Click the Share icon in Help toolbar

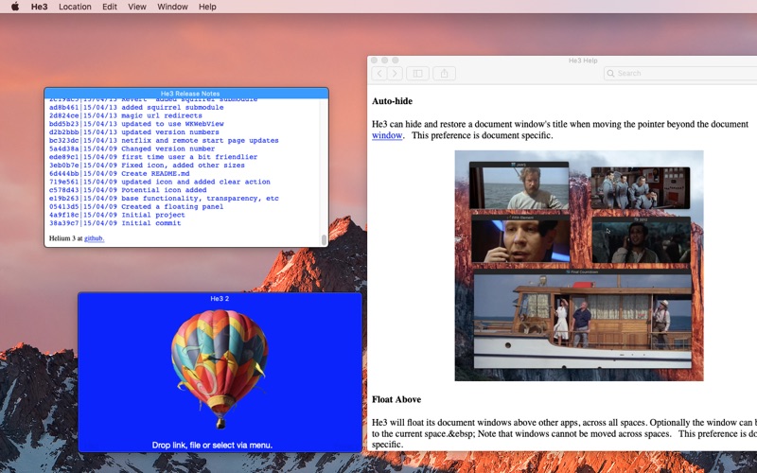[x=444, y=74]
